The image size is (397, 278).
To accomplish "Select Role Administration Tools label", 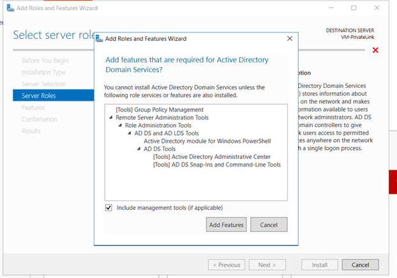I will pyautogui.click(x=158, y=125).
